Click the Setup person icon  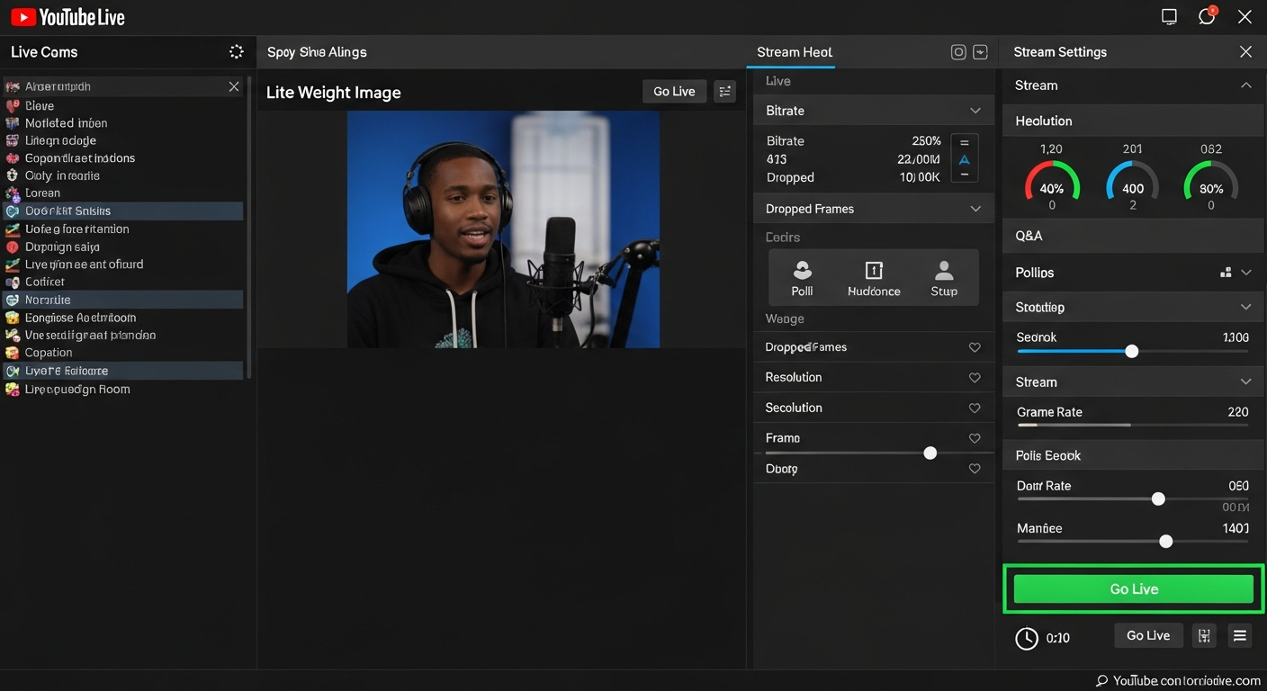click(943, 274)
